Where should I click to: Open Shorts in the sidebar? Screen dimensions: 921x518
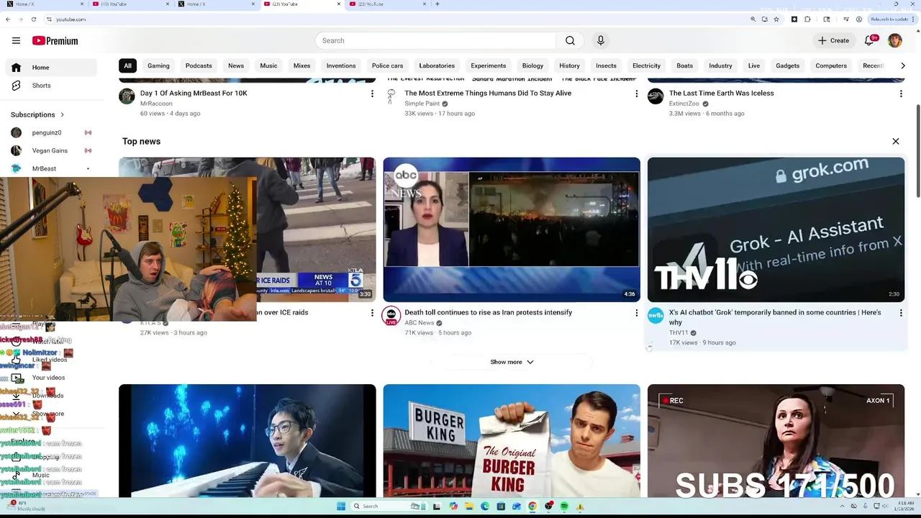pos(51,86)
